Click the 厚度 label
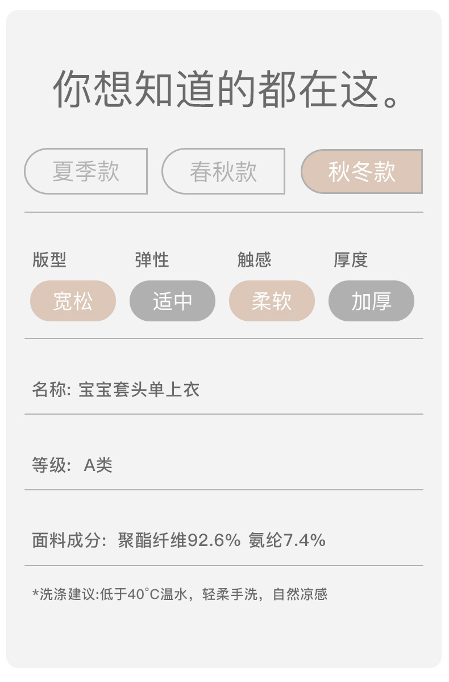449x682 pixels. pyautogui.click(x=351, y=260)
